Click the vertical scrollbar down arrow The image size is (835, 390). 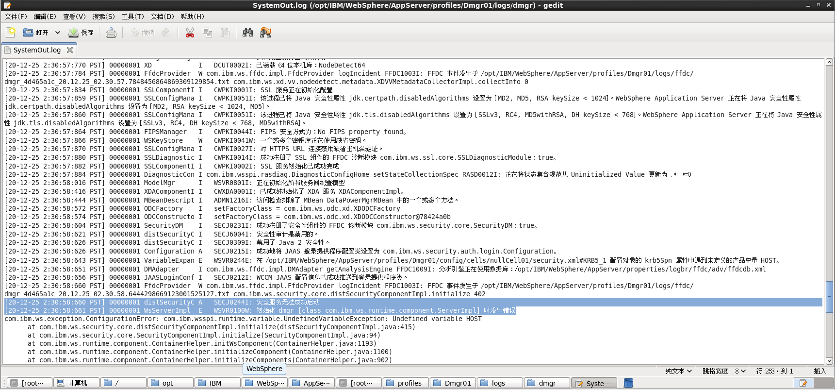click(830, 361)
